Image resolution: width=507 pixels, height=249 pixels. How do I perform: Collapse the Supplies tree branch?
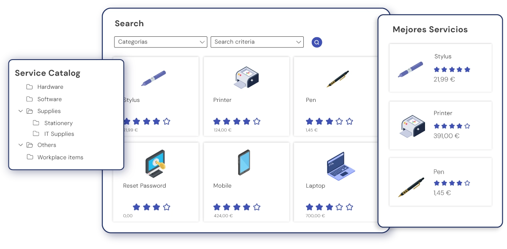pos(20,111)
